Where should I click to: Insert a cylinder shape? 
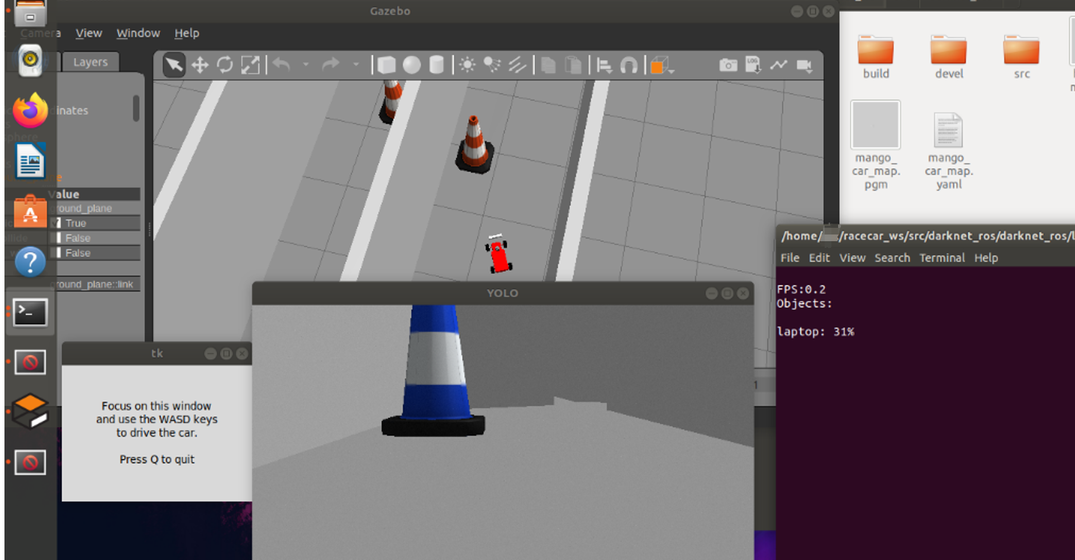pos(436,65)
